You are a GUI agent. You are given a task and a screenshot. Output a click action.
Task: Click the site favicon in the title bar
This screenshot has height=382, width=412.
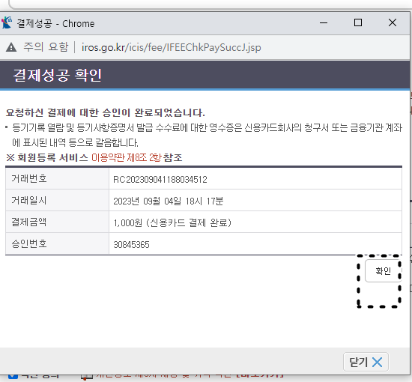coord(7,22)
